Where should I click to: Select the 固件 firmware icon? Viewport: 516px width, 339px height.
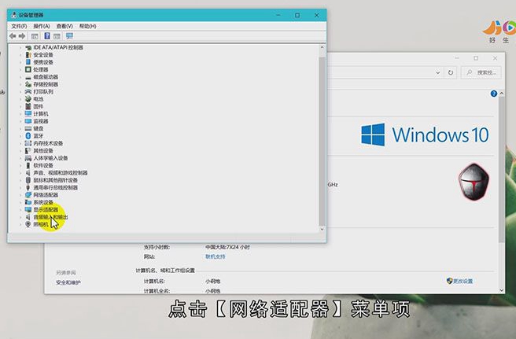28,106
